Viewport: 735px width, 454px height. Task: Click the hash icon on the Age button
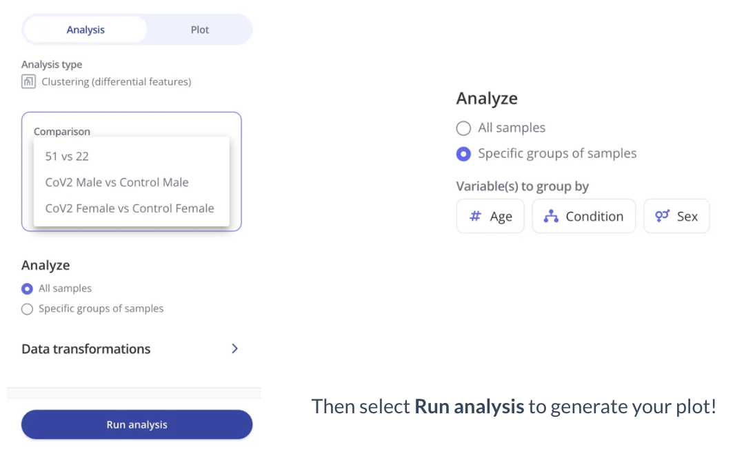475,216
